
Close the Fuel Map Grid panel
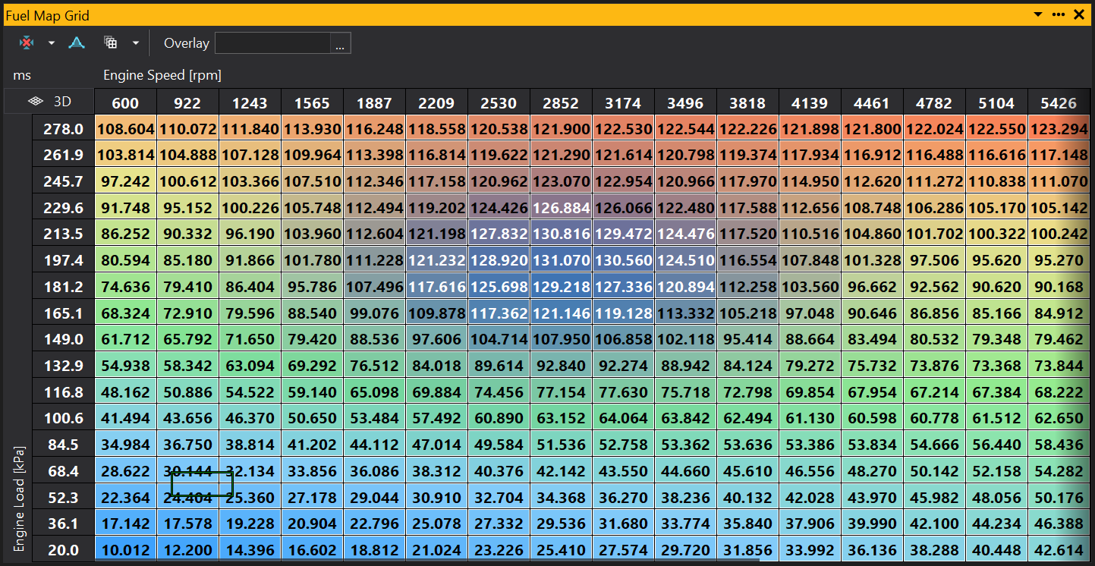point(1078,14)
